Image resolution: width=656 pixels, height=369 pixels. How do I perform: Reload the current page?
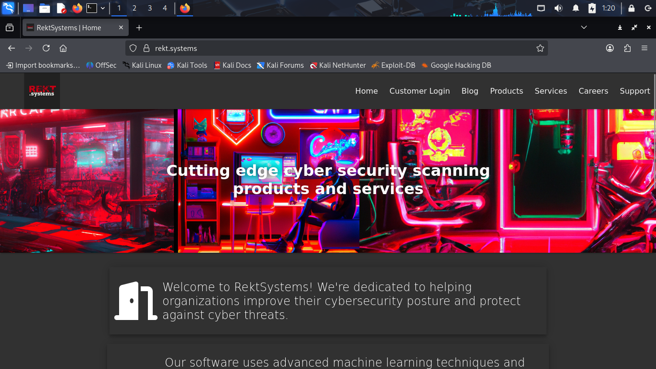click(46, 48)
